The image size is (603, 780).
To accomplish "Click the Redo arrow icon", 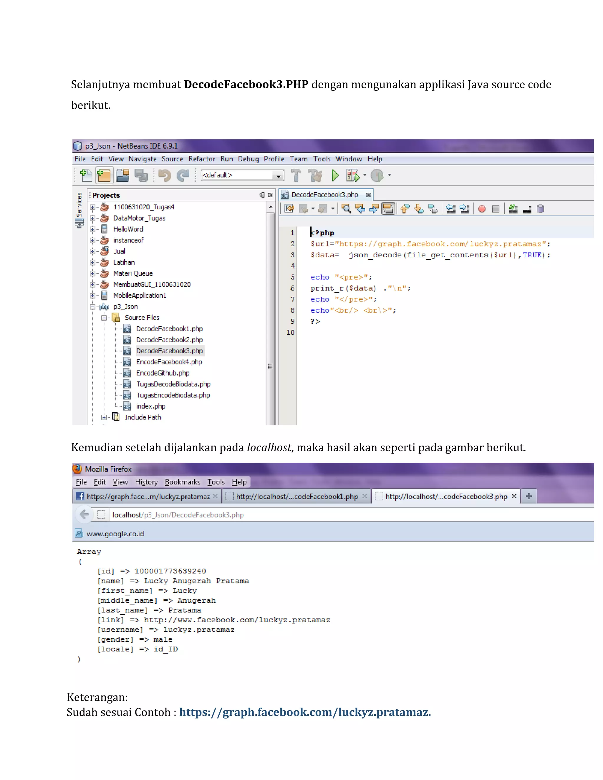I will pos(183,175).
